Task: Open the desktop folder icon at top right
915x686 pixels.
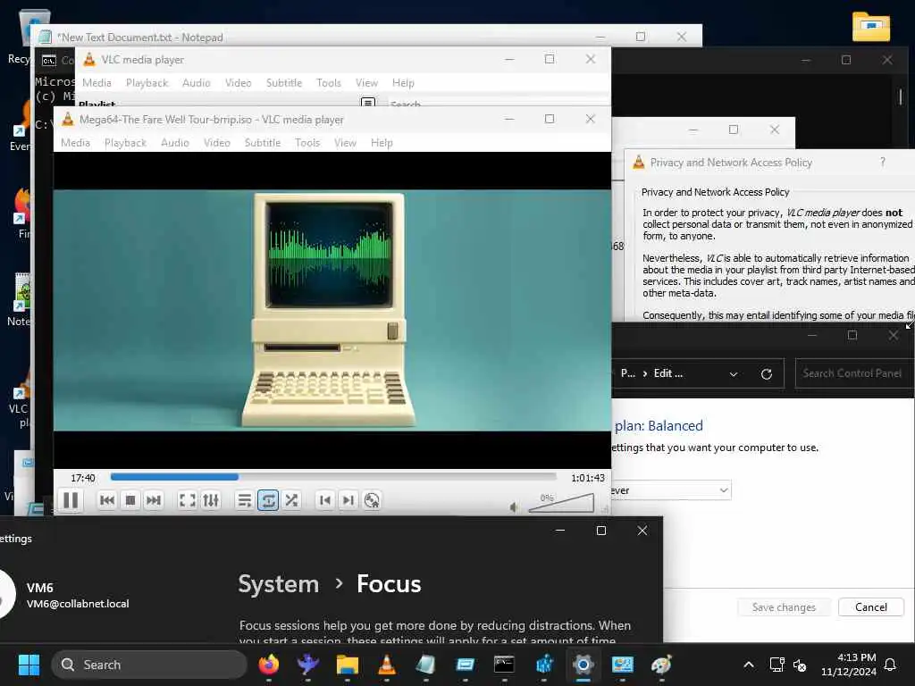Action: tap(870, 27)
